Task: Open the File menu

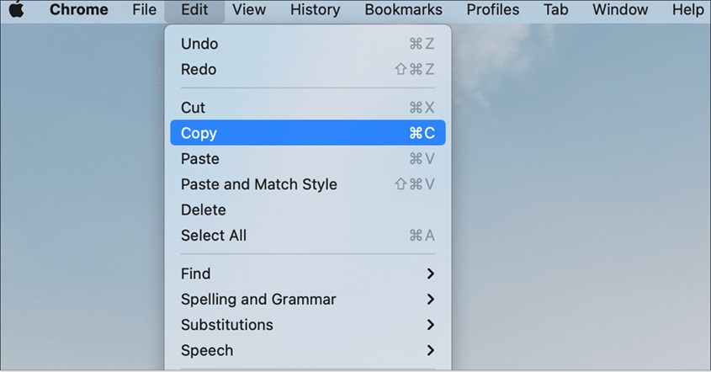Action: (144, 9)
